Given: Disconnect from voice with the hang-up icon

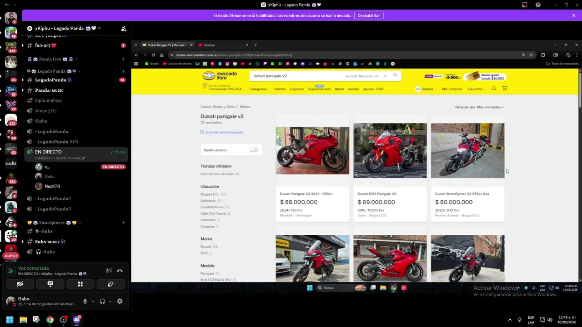Looking at the screenshot, I should point(120,271).
